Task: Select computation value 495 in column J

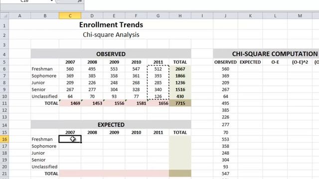Action: (x=225, y=103)
